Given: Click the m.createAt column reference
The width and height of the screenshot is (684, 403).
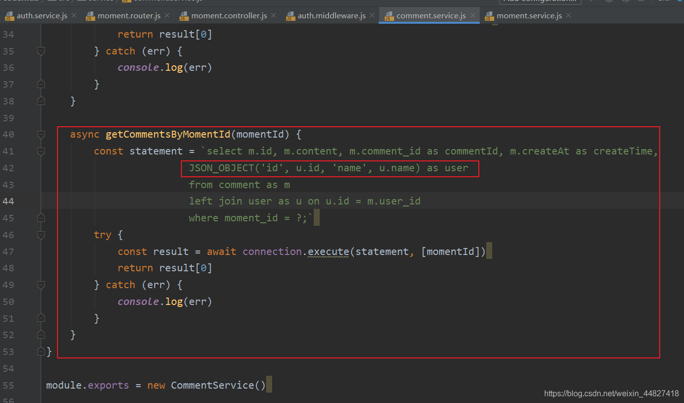Looking at the screenshot, I should [537, 151].
